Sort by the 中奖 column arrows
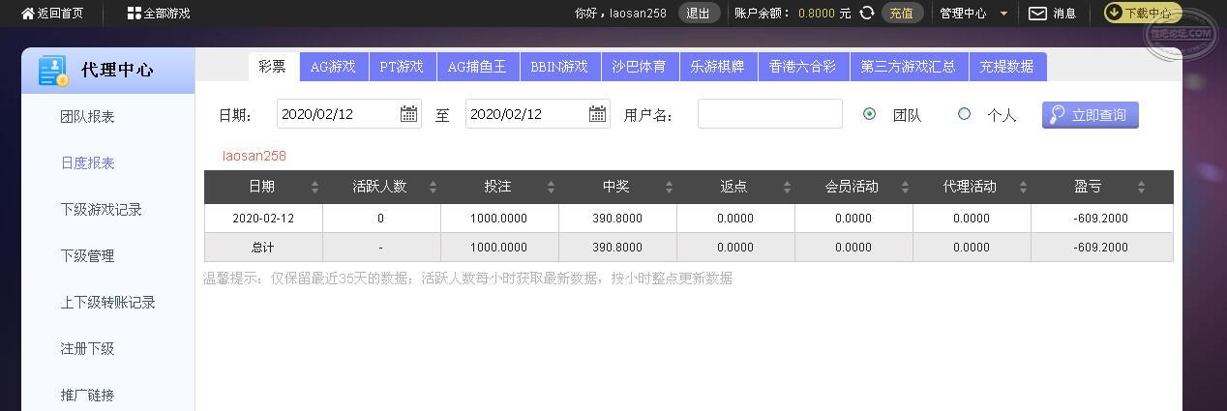 point(669,187)
